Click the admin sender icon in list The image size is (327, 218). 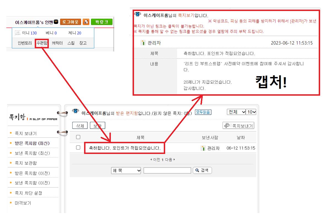(203, 148)
